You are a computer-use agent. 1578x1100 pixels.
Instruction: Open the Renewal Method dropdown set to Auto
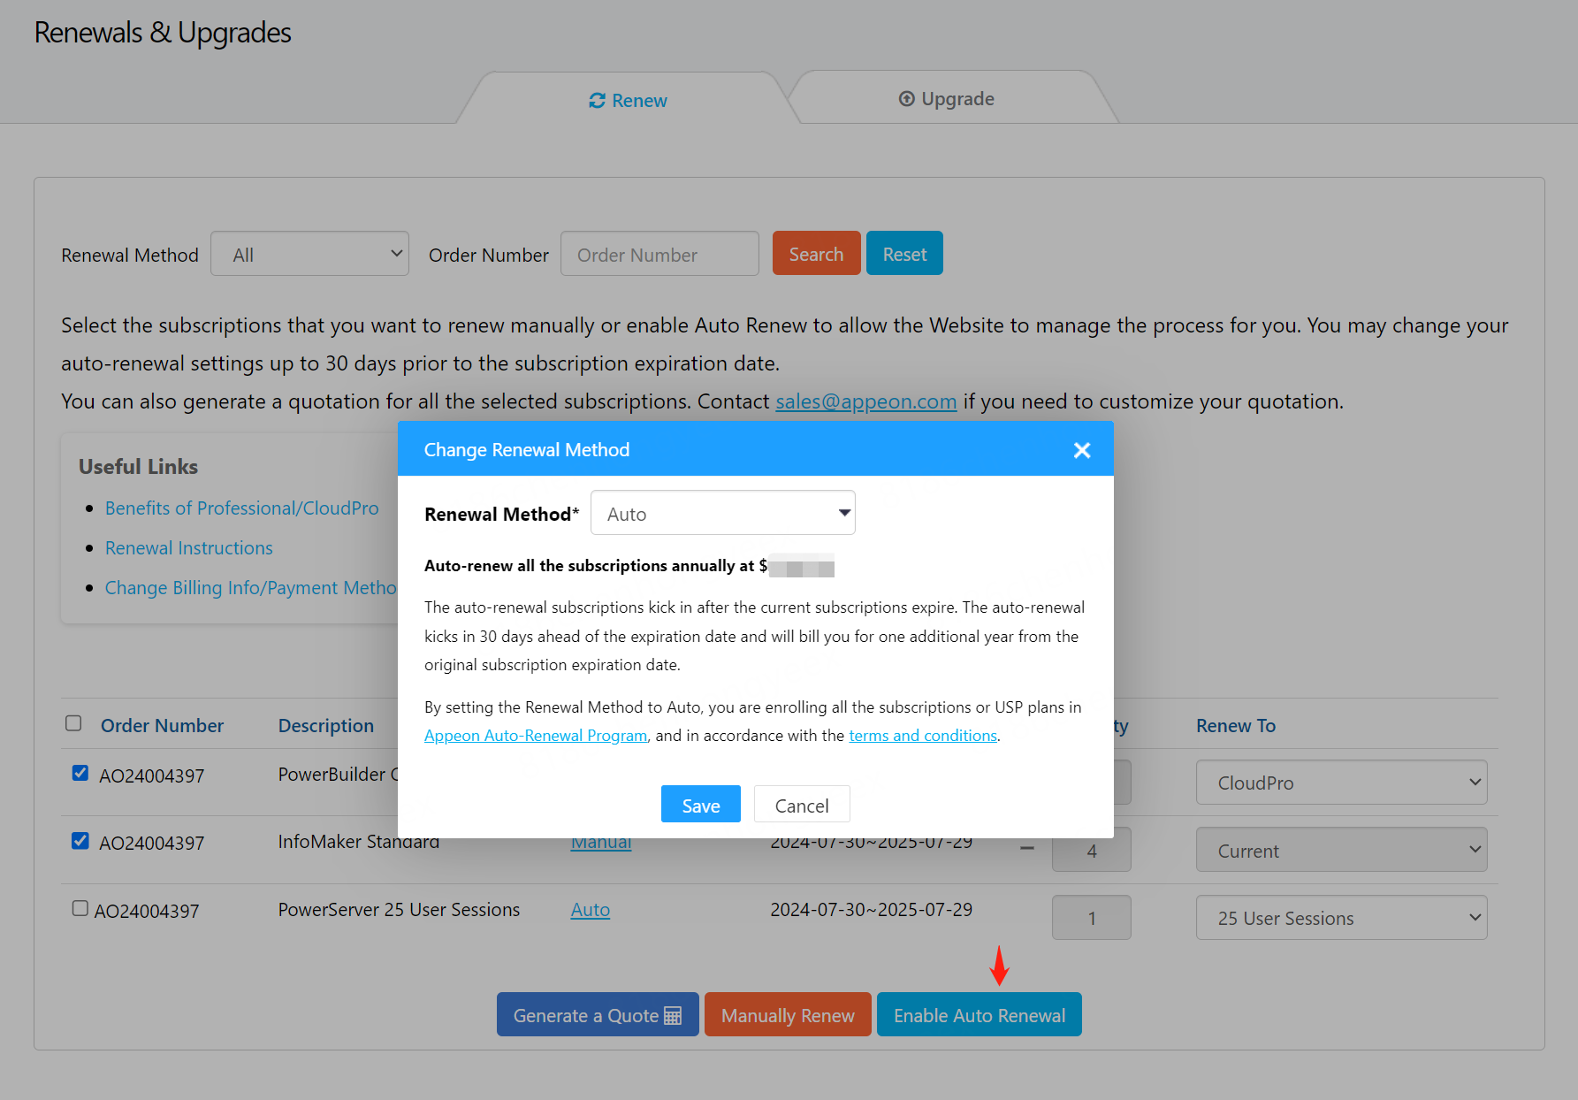tap(722, 513)
